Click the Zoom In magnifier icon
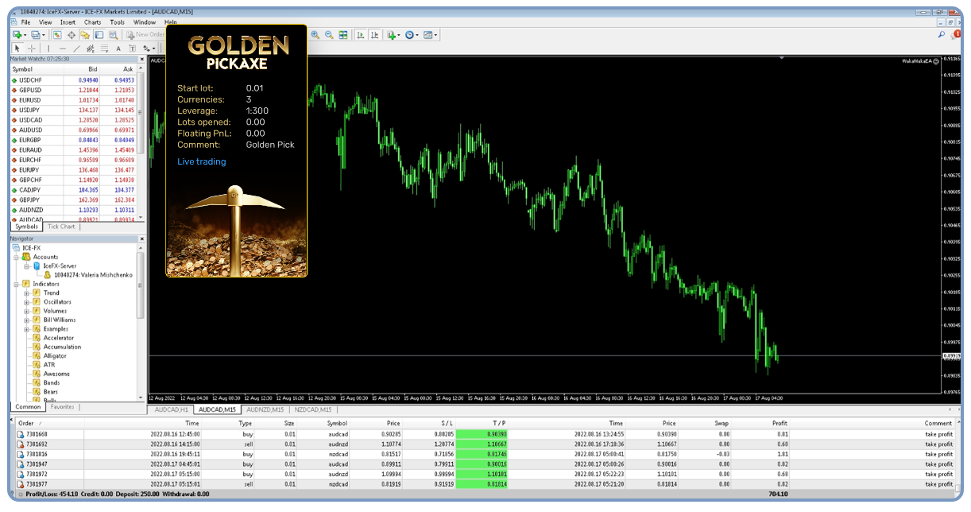The image size is (971, 512). [315, 35]
